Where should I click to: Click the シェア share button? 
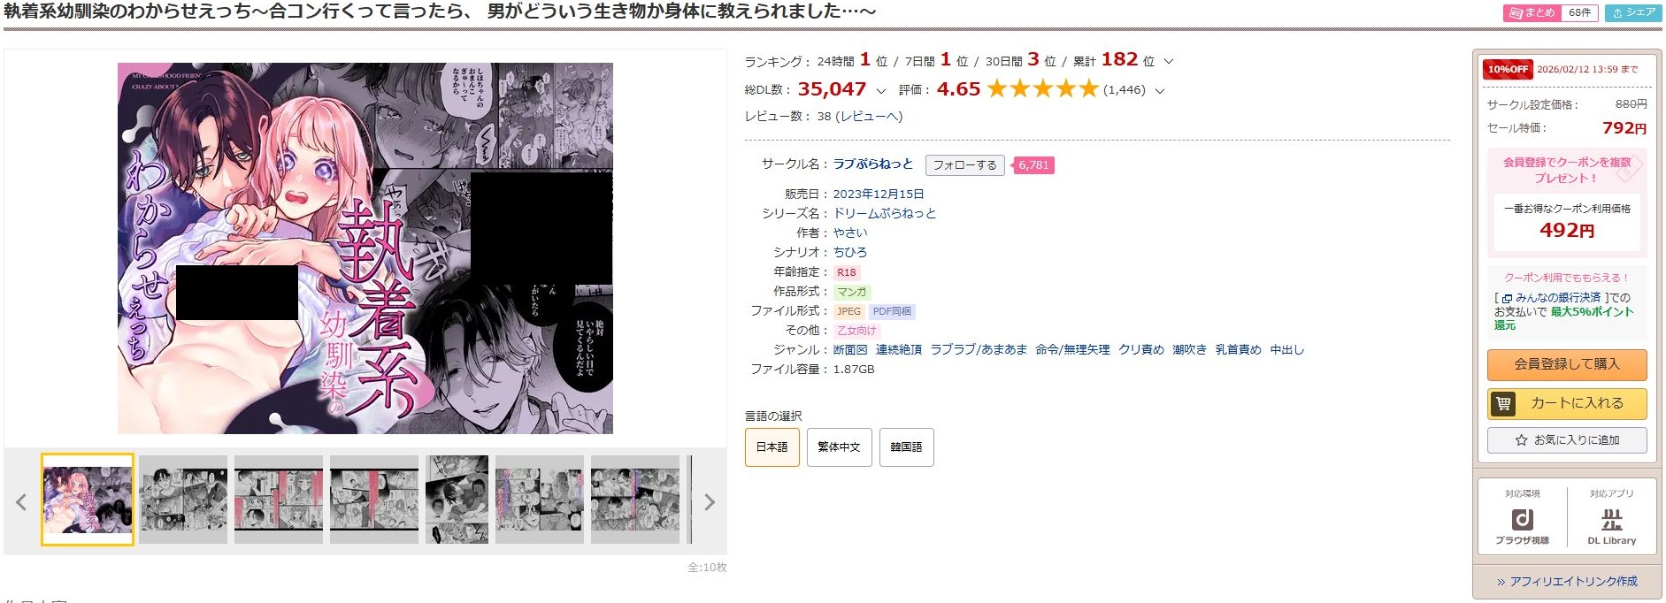coord(1633,12)
